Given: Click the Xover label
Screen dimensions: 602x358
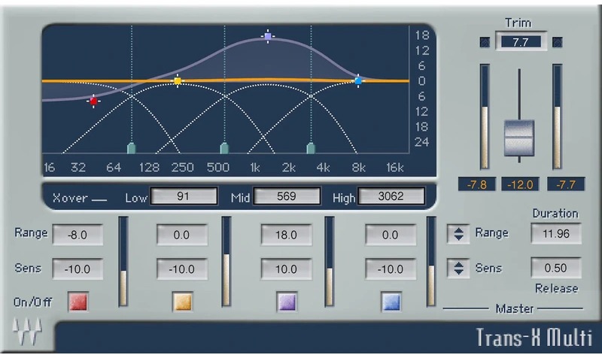Looking at the screenshot, I should pos(70,198).
